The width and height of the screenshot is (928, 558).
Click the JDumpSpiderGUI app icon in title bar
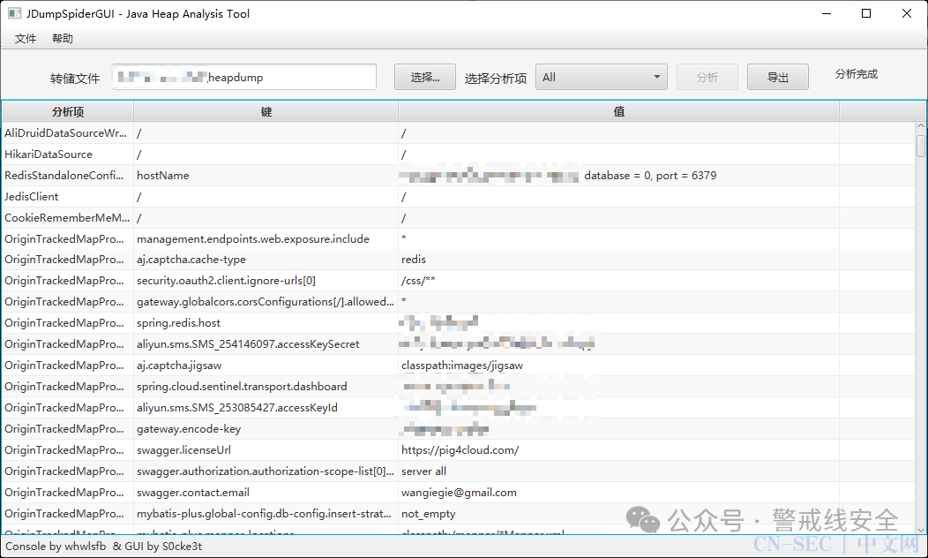(14, 13)
